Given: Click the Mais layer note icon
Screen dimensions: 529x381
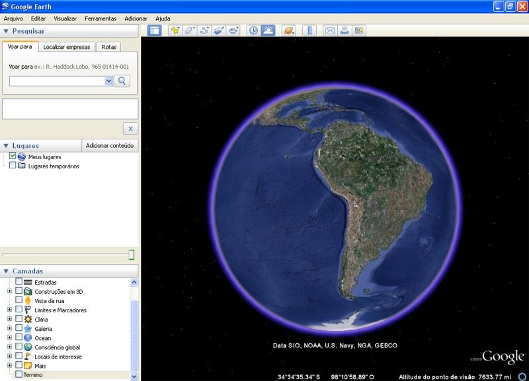Looking at the screenshot, I should tap(28, 366).
